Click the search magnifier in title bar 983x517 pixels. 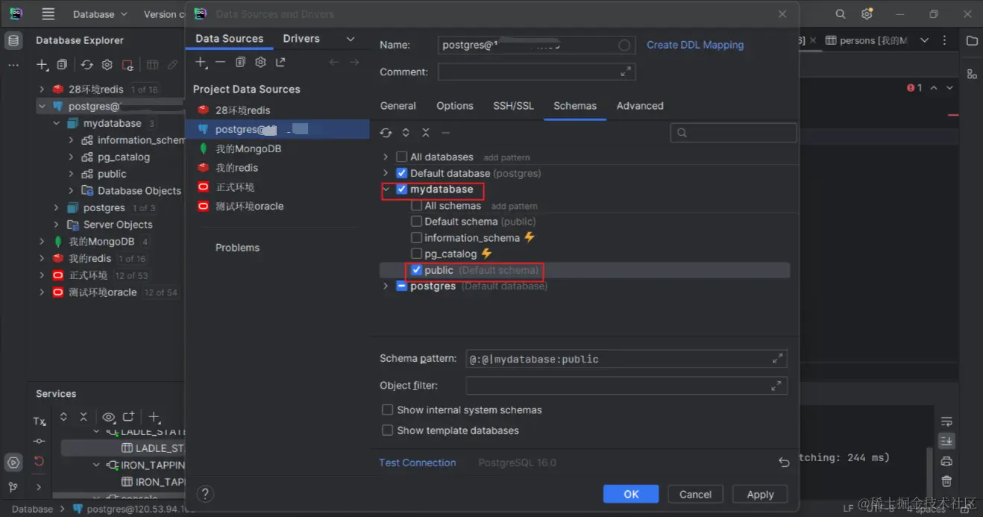[x=841, y=14]
